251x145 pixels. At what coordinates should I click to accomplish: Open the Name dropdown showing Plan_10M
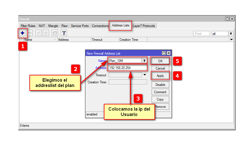point(144,61)
